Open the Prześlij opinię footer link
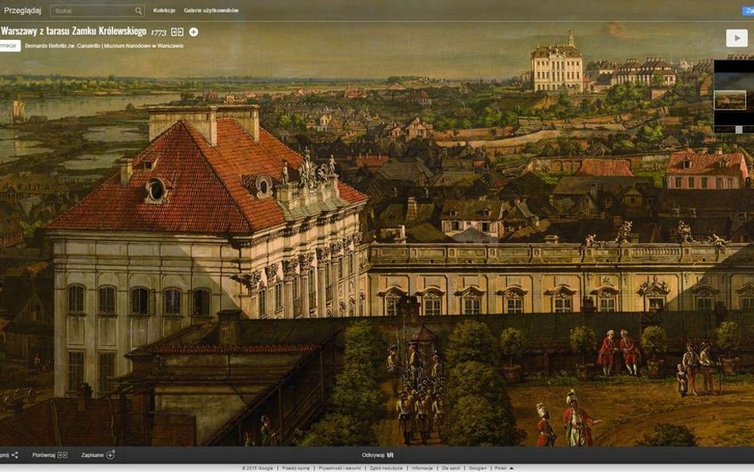 (296, 468)
